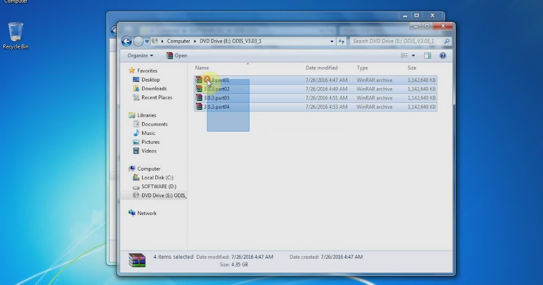Click the Favorites star icon

coord(132,71)
